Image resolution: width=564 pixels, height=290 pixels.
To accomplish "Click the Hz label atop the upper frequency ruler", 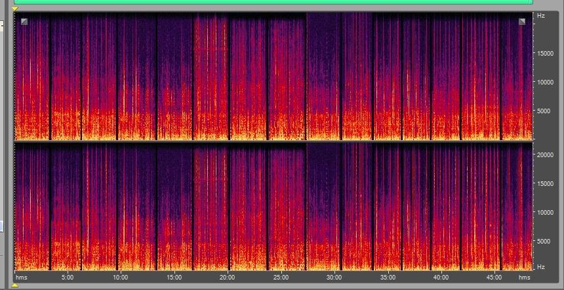I will [540, 16].
